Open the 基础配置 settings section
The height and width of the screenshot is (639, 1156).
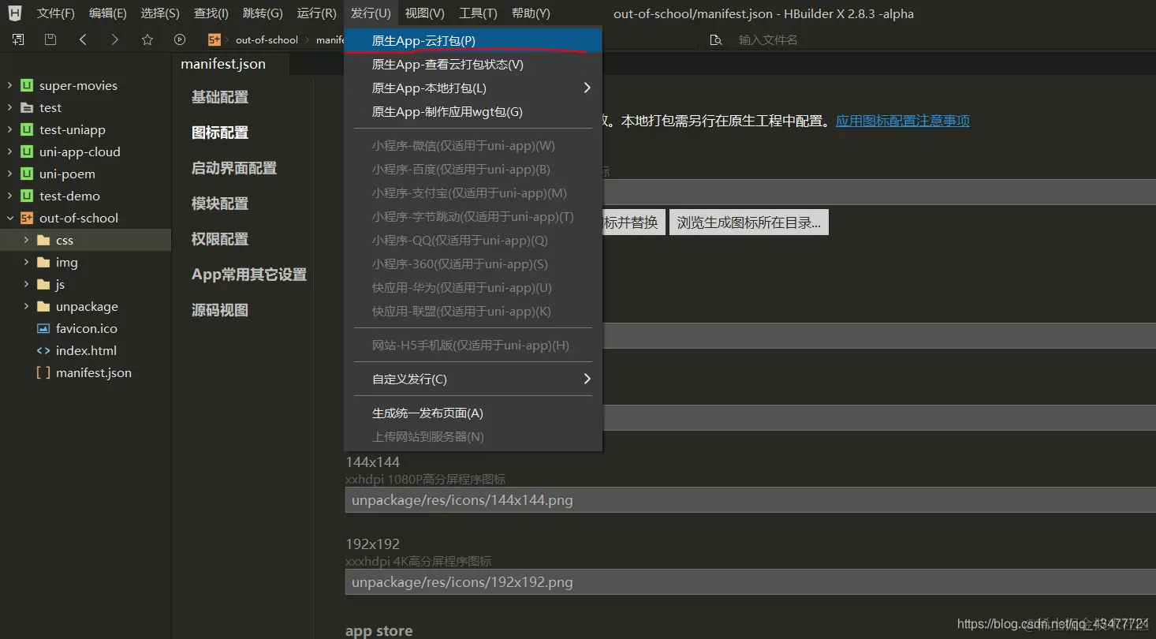click(x=220, y=97)
